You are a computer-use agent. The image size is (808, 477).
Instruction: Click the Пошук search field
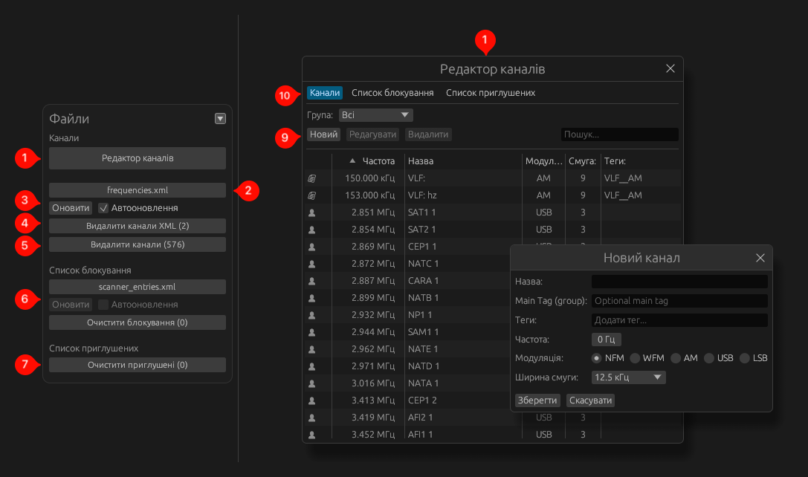(619, 134)
